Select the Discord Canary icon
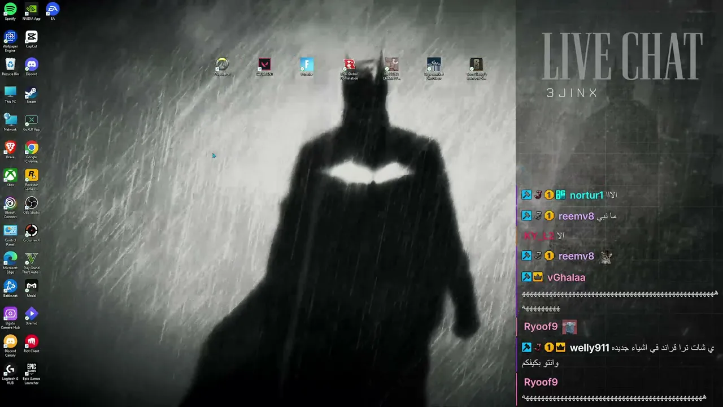 pyautogui.click(x=10, y=346)
